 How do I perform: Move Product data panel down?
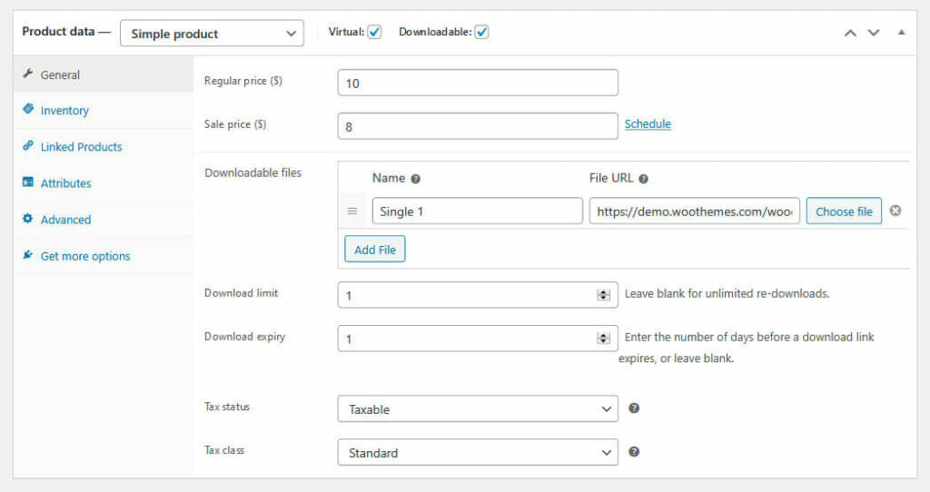click(874, 33)
